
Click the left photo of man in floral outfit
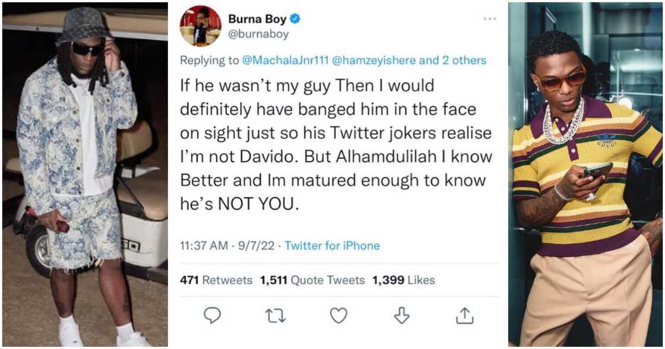[x=84, y=174]
